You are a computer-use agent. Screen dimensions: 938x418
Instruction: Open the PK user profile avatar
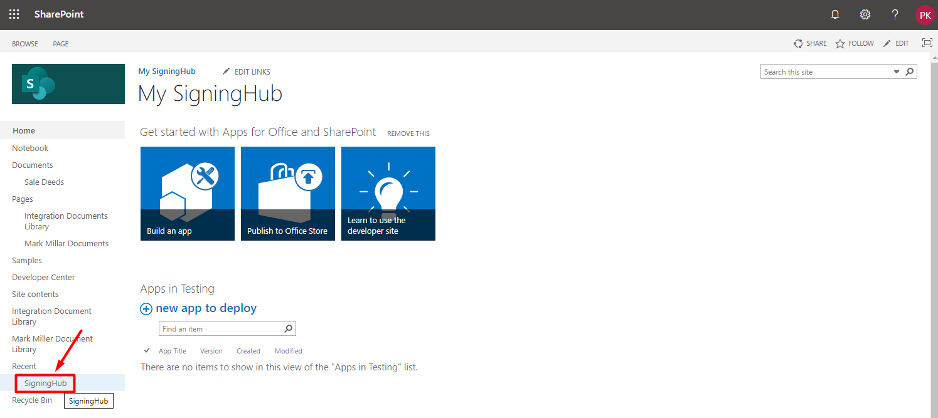[x=925, y=14]
